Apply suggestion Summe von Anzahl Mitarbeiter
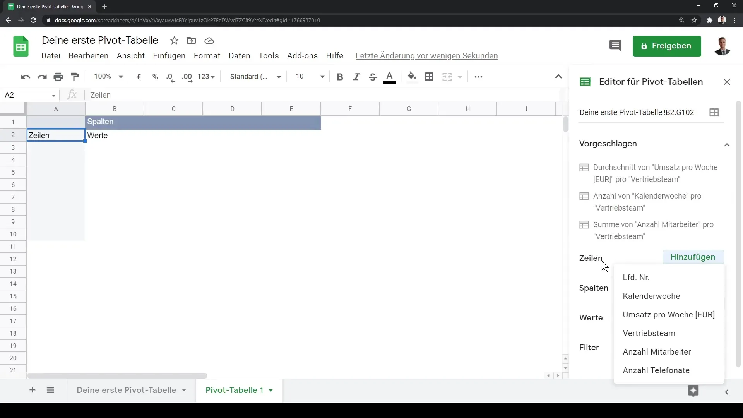This screenshot has height=418, width=743. (647, 231)
